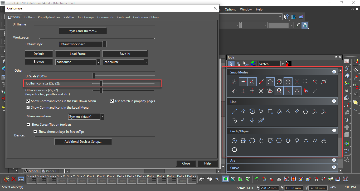The height and width of the screenshot is (191, 360).
Task: Toggle the Magnetic Point snap mode
Action: point(279,91)
